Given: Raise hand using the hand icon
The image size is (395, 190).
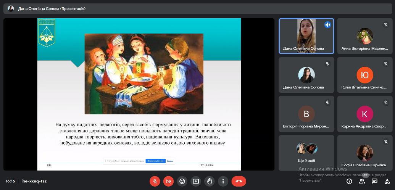Looking at the screenshot, I should coord(209,181).
